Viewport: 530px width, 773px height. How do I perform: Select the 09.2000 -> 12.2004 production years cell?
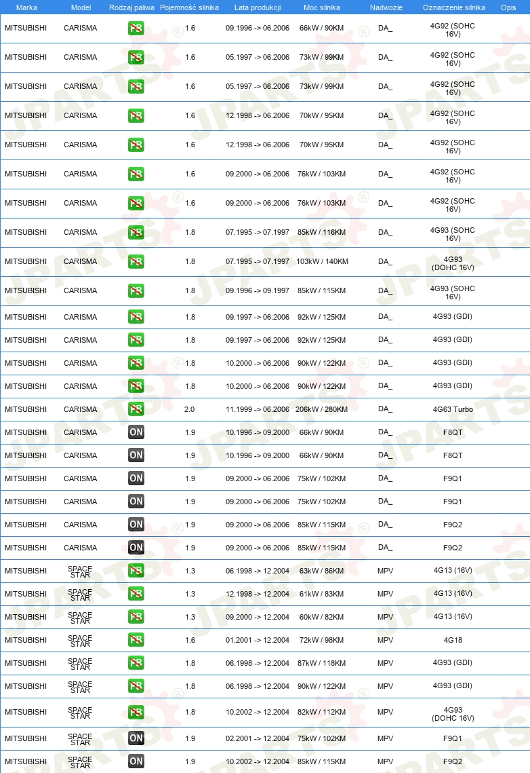click(x=258, y=617)
